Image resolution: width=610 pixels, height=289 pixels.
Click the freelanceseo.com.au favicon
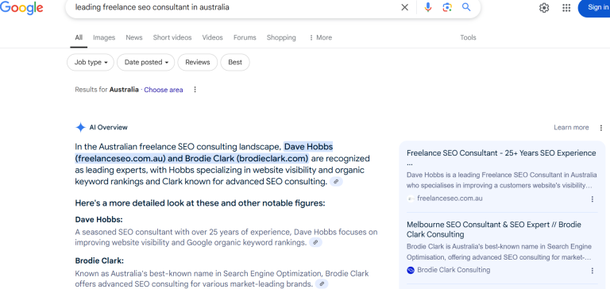point(411,198)
